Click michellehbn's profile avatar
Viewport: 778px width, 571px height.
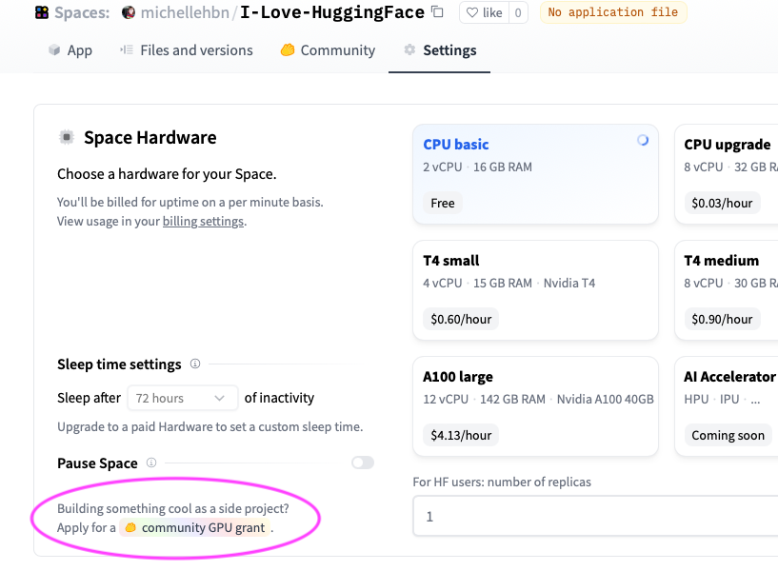point(130,12)
